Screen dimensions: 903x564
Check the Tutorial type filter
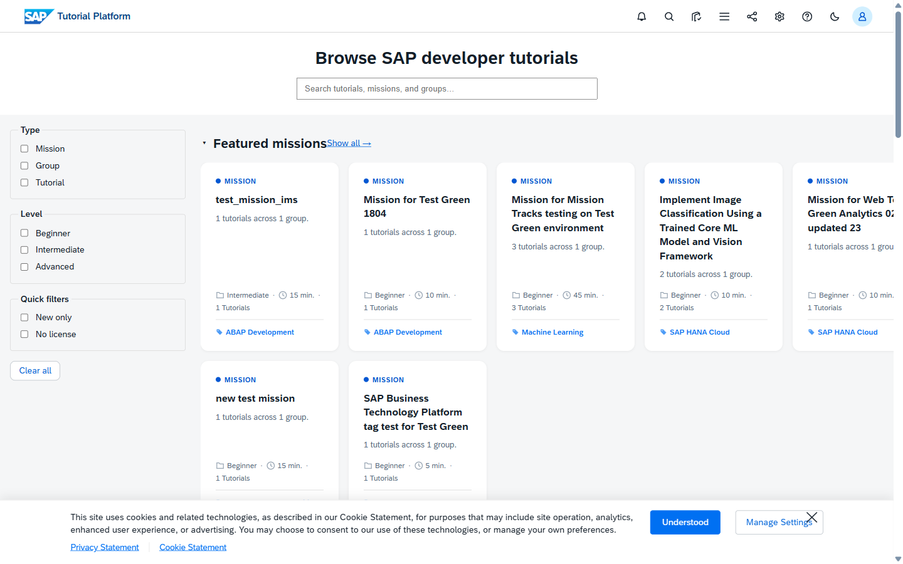pos(24,183)
